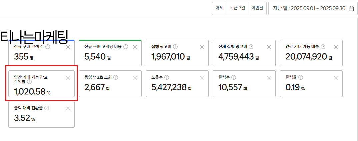Click help icon beside 전체 집행 광고비
358x141 pixels.
point(251,47)
